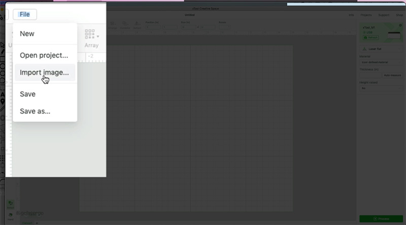This screenshot has height=225, width=406.
Task: Open the Support link in header
Action: click(x=384, y=15)
